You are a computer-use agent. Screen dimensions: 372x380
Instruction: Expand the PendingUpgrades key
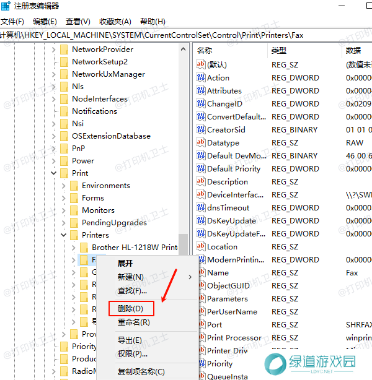click(x=64, y=223)
